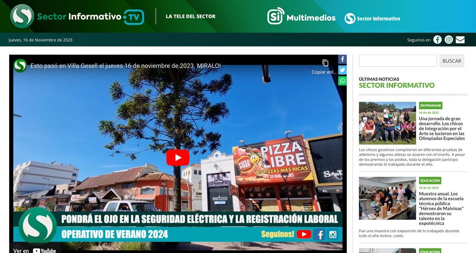Screen dimensions: 476x253
Task: Open the expotécnica exhibition news thumbnail
Action: click(x=387, y=198)
